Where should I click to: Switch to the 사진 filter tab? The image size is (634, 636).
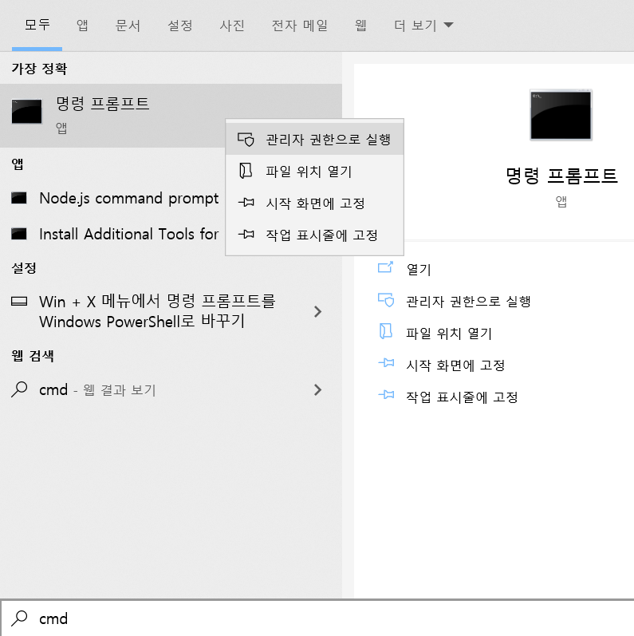(x=232, y=26)
